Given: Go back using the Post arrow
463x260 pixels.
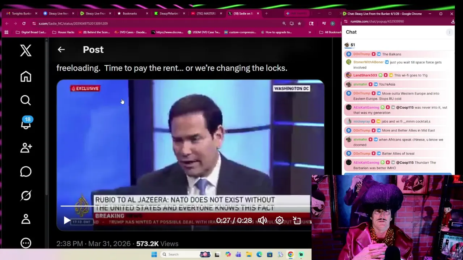Looking at the screenshot, I should pyautogui.click(x=61, y=49).
